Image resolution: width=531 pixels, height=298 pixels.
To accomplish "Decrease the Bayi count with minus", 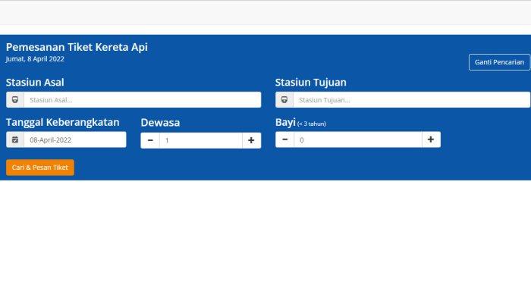I will point(284,140).
